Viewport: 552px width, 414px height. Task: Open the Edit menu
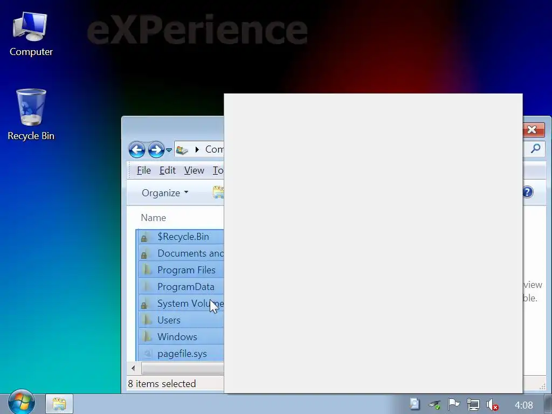pos(167,170)
